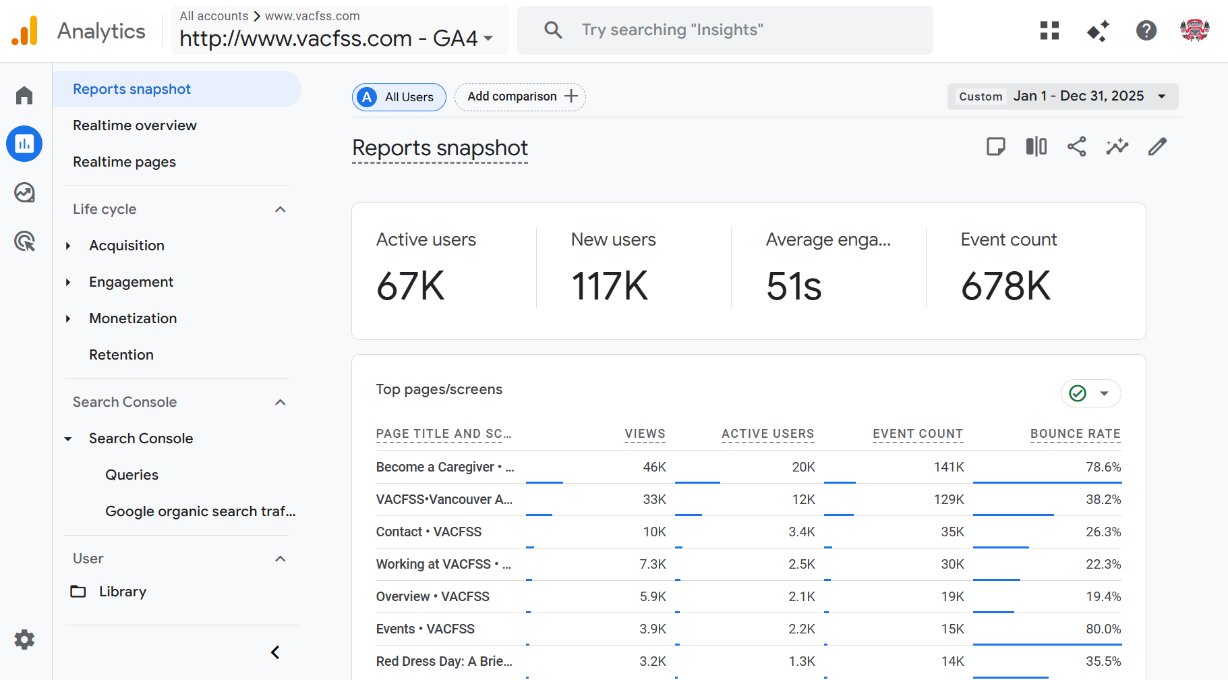The height and width of the screenshot is (680, 1228).
Task: Click the compare columns icon
Action: pos(1036,146)
